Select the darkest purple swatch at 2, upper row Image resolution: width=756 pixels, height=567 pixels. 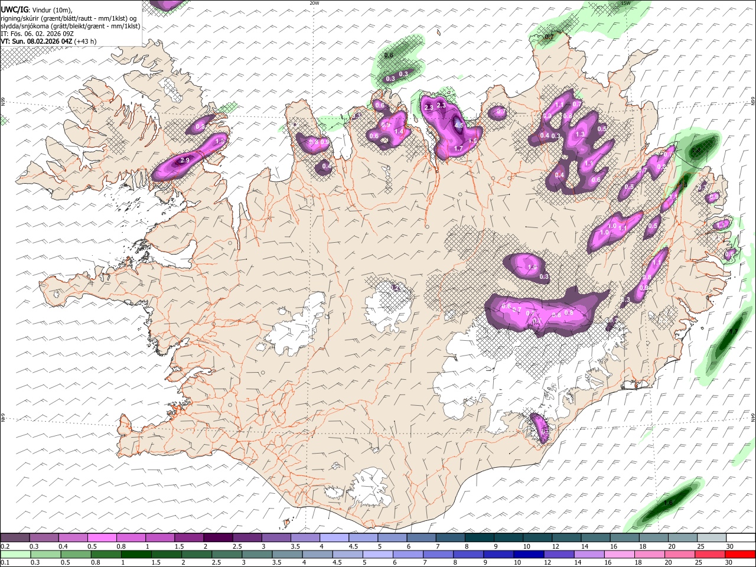pos(218,537)
